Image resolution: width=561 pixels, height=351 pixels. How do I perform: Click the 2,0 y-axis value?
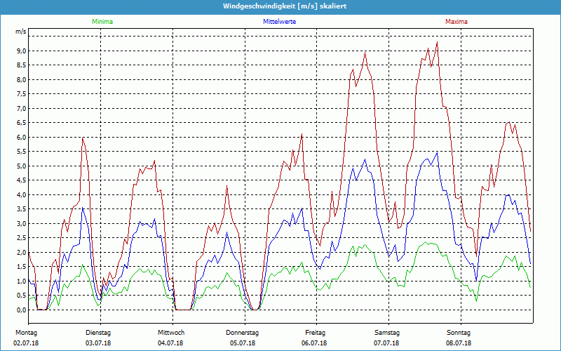[22, 253]
